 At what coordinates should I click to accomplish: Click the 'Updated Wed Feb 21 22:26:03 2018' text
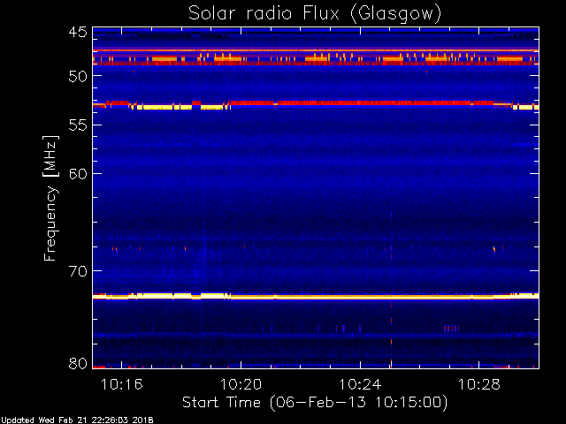[x=77, y=420]
